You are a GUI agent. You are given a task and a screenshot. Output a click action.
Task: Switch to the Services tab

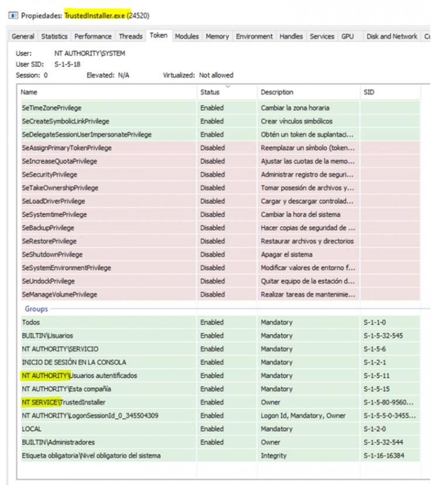(322, 36)
